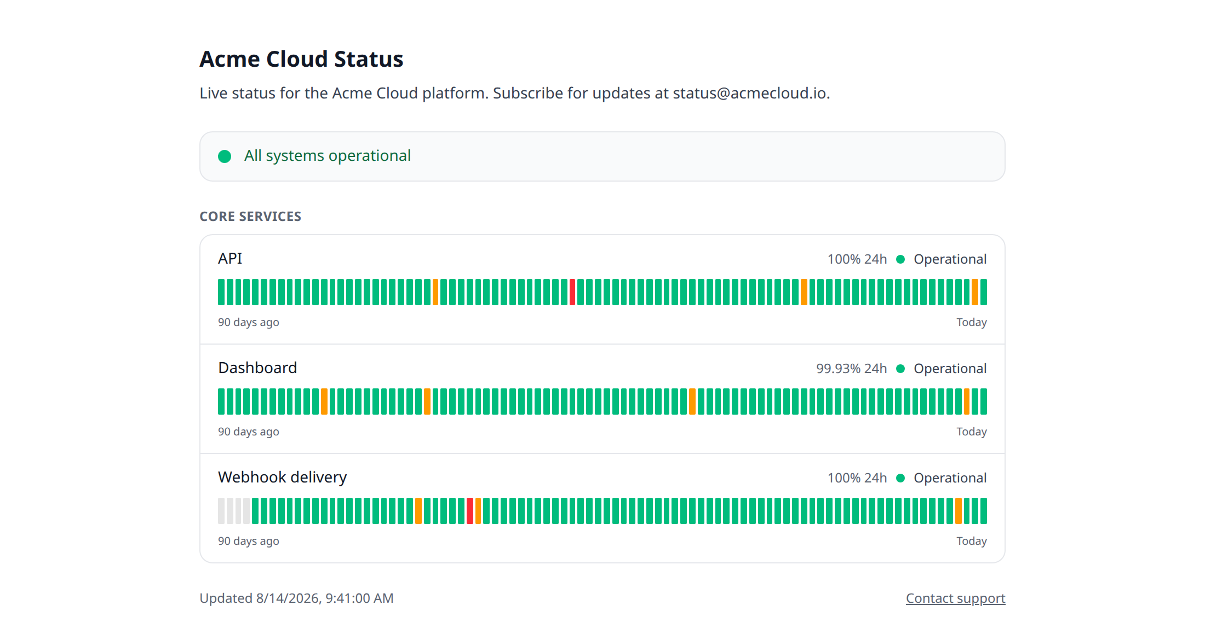
Task: Click the rightmost orange bar in Dashboard history
Action: (x=967, y=402)
